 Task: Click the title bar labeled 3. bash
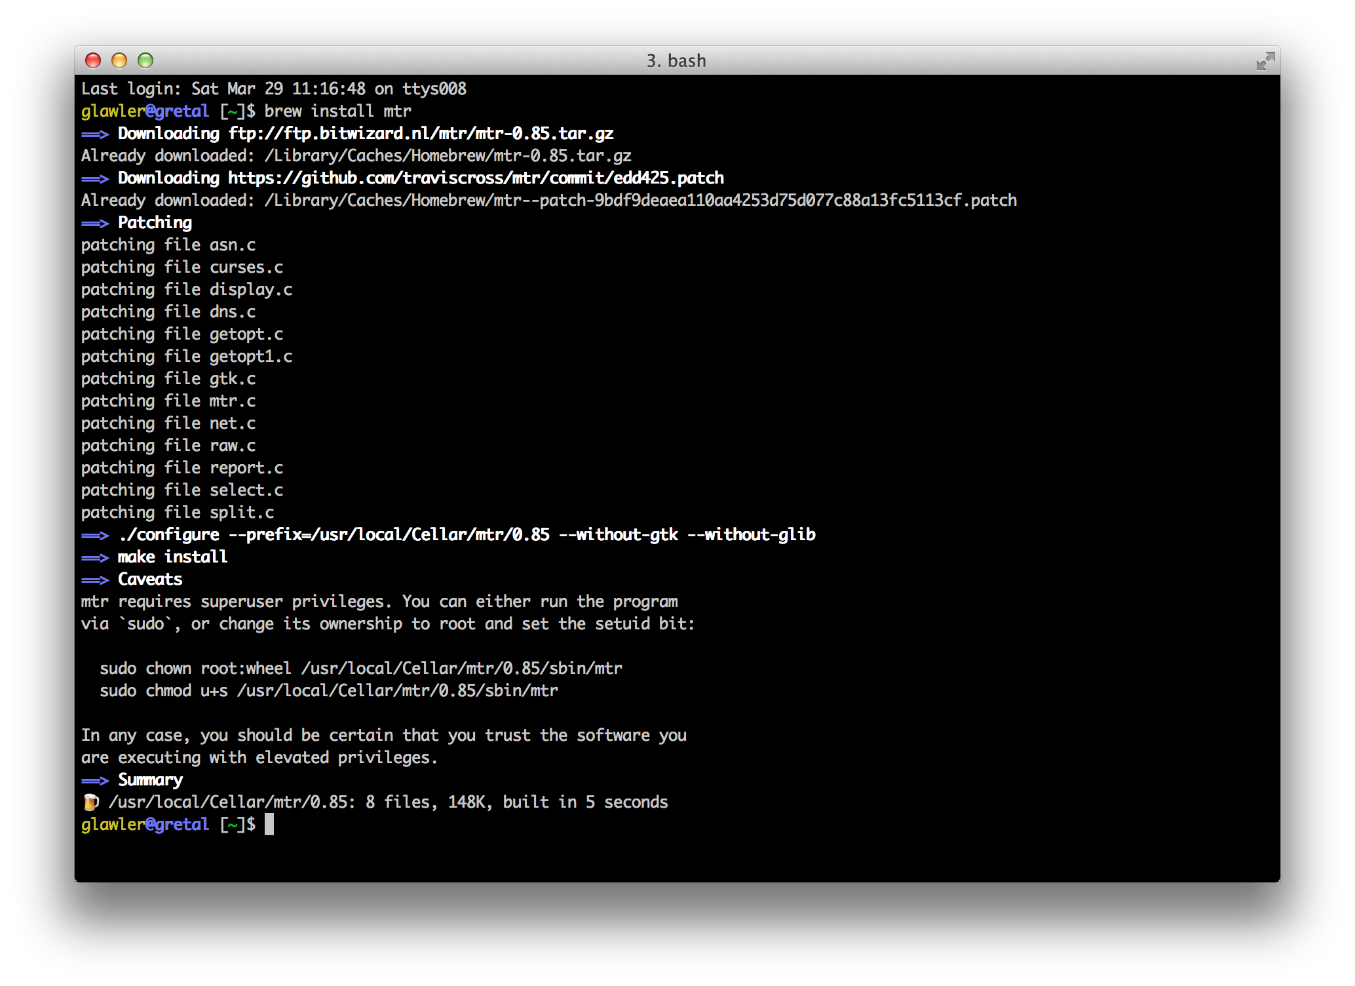(x=676, y=60)
